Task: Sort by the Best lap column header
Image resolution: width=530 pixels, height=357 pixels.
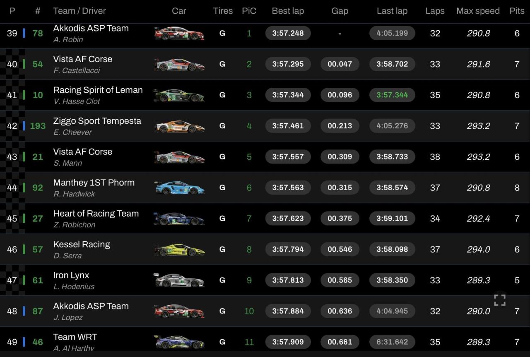Action: (288, 11)
